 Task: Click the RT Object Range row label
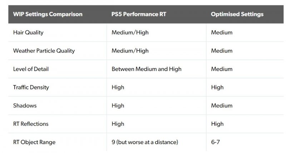pos(34,142)
